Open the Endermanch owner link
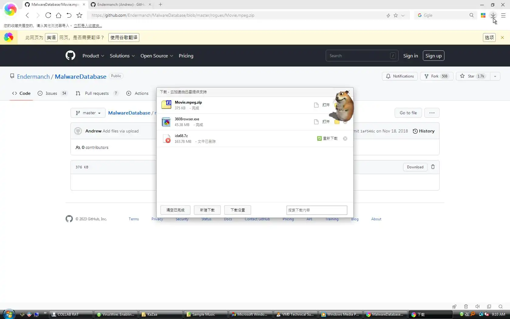Viewport: 510px width, 319px height. click(x=33, y=77)
